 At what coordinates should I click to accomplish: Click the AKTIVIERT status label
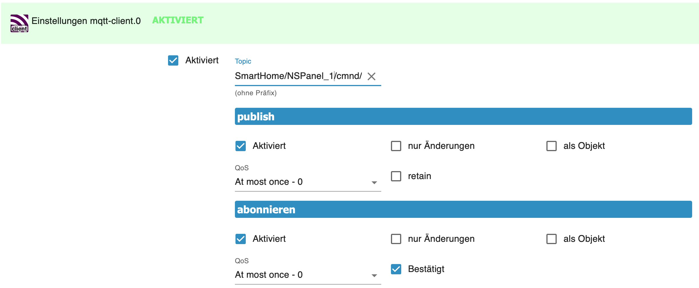click(177, 20)
